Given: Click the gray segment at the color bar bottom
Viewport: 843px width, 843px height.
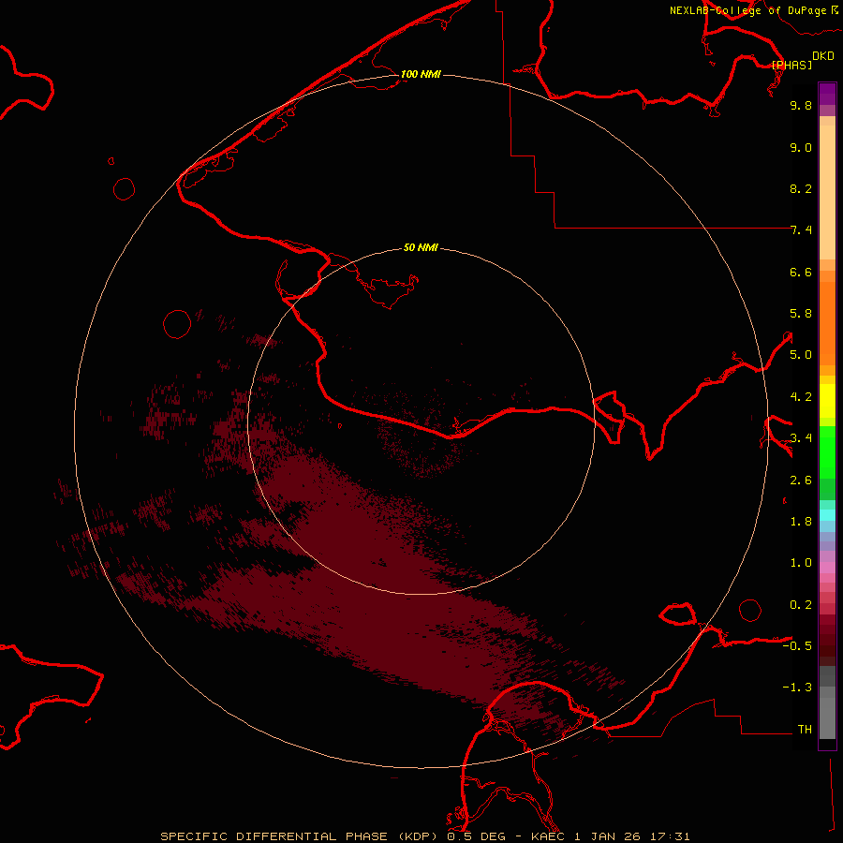Looking at the screenshot, I should coord(827,717).
